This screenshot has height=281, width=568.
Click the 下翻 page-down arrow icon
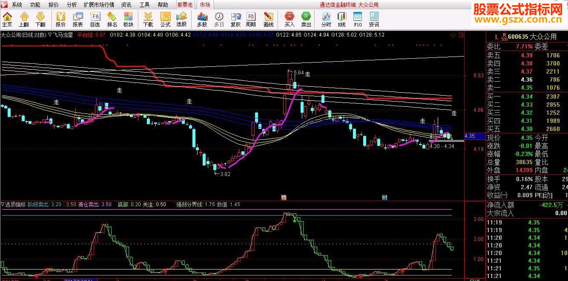coord(40,20)
